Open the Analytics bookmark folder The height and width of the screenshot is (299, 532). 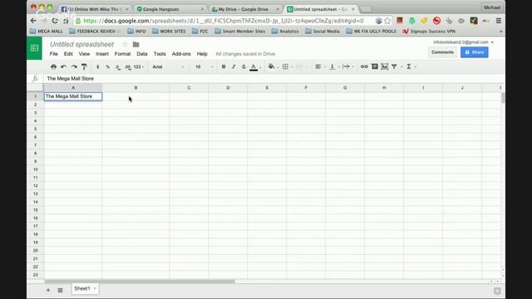click(x=285, y=32)
